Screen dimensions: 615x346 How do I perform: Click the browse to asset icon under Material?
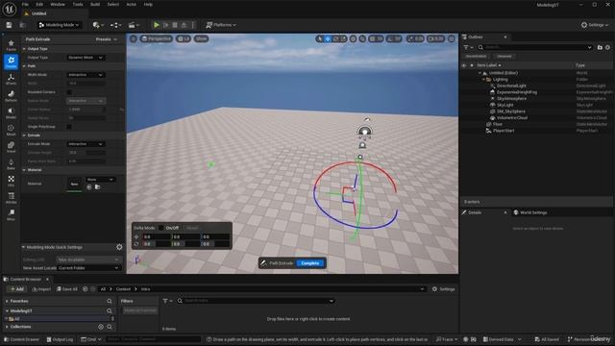pos(97,187)
